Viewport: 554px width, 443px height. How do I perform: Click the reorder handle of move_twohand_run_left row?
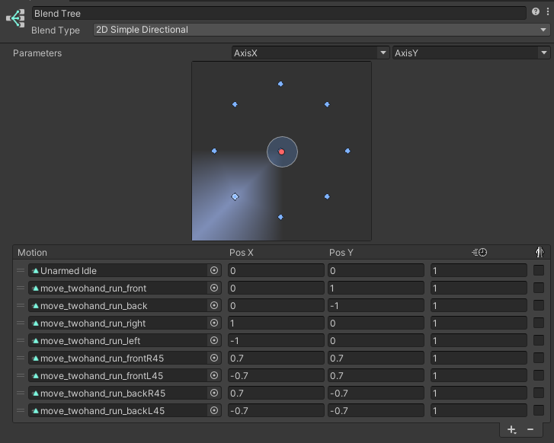click(21, 341)
